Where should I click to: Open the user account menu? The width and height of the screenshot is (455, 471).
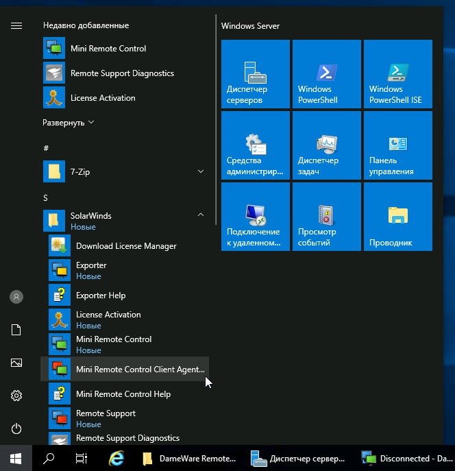pos(16,297)
